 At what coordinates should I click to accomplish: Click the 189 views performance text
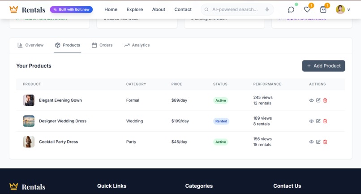262,118
